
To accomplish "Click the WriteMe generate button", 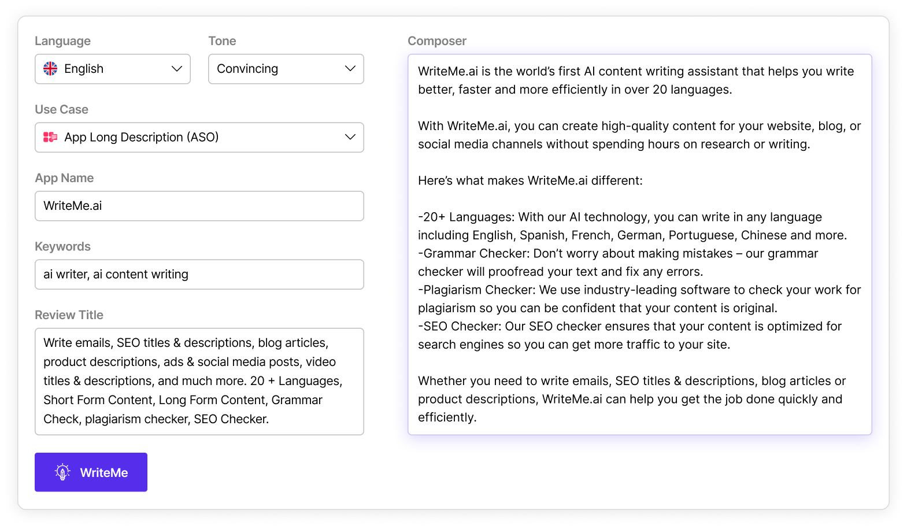I will (91, 472).
